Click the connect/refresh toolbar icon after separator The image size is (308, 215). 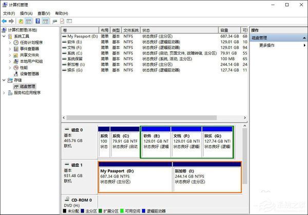pyautogui.click(x=54, y=21)
